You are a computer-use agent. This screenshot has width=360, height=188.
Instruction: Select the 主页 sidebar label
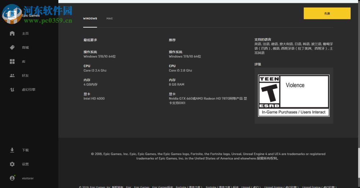point(25,33)
